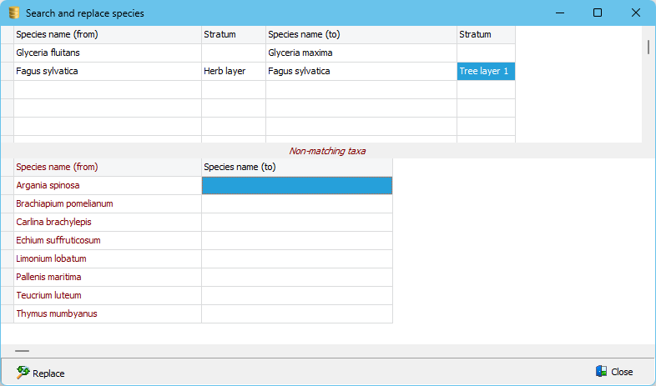Click target cell beside Limonium lobatum
This screenshot has height=386, width=656.
pos(297,259)
